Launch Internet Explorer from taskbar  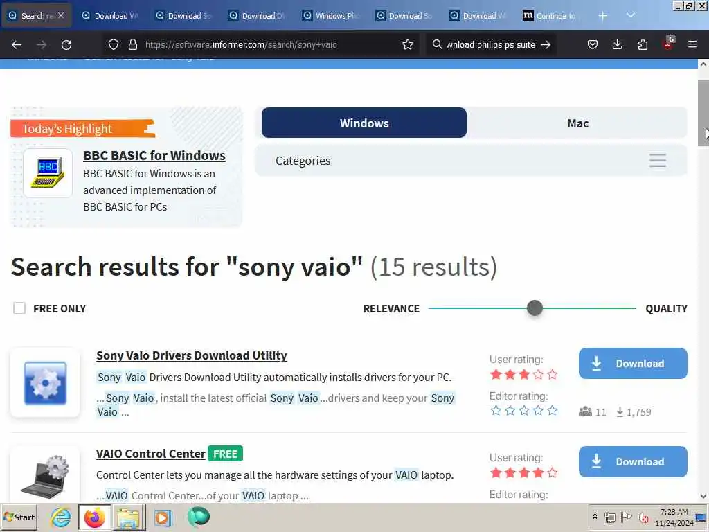click(x=61, y=517)
